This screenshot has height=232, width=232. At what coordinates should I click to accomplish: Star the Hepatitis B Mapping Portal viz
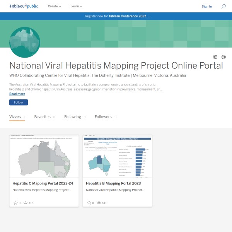point(89,203)
